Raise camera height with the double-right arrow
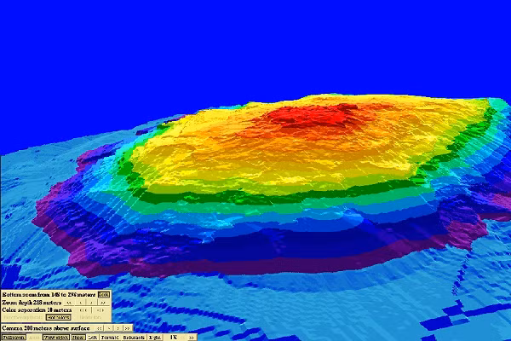Viewport: 511px width, 341px height. point(128,327)
